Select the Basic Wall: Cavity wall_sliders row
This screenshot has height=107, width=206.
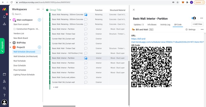point(64,77)
